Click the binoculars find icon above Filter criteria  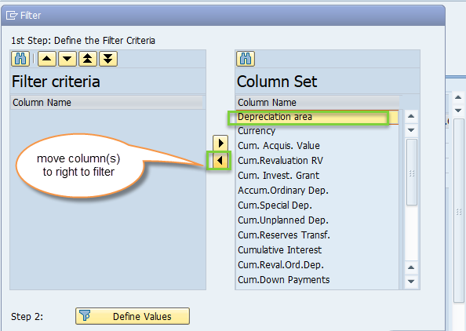click(20, 59)
